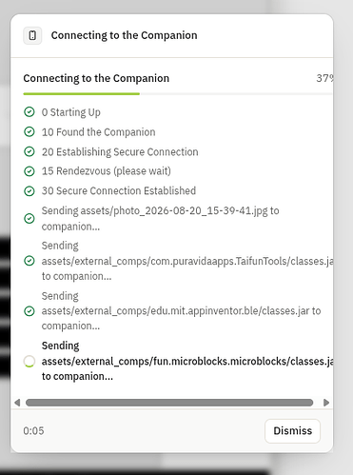Click checkmark icon beside 0 Starting Up
Image resolution: width=353 pixels, height=475 pixels.
pos(29,112)
